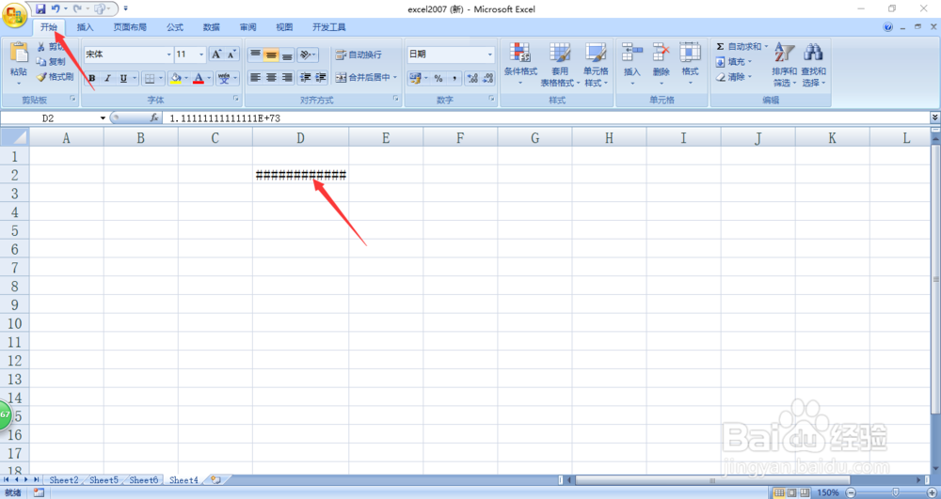This screenshot has width=941, height=499.
Task: Click the Paste (粘贴) clipboard icon
Action: 19,53
